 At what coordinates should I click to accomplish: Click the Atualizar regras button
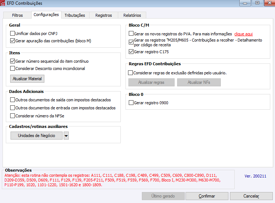151,82
